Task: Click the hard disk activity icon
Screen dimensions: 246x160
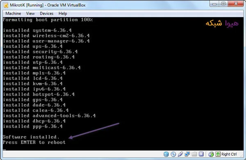Action: pos(166,154)
